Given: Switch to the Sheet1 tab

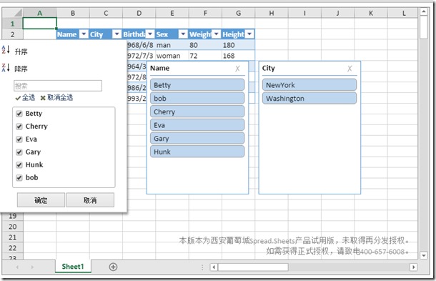Looking at the screenshot, I should pos(73,267).
